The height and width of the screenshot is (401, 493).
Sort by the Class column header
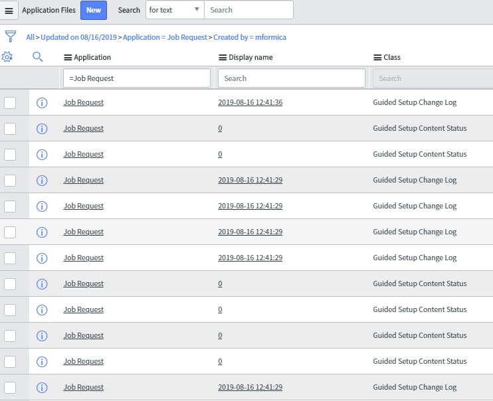coord(392,58)
